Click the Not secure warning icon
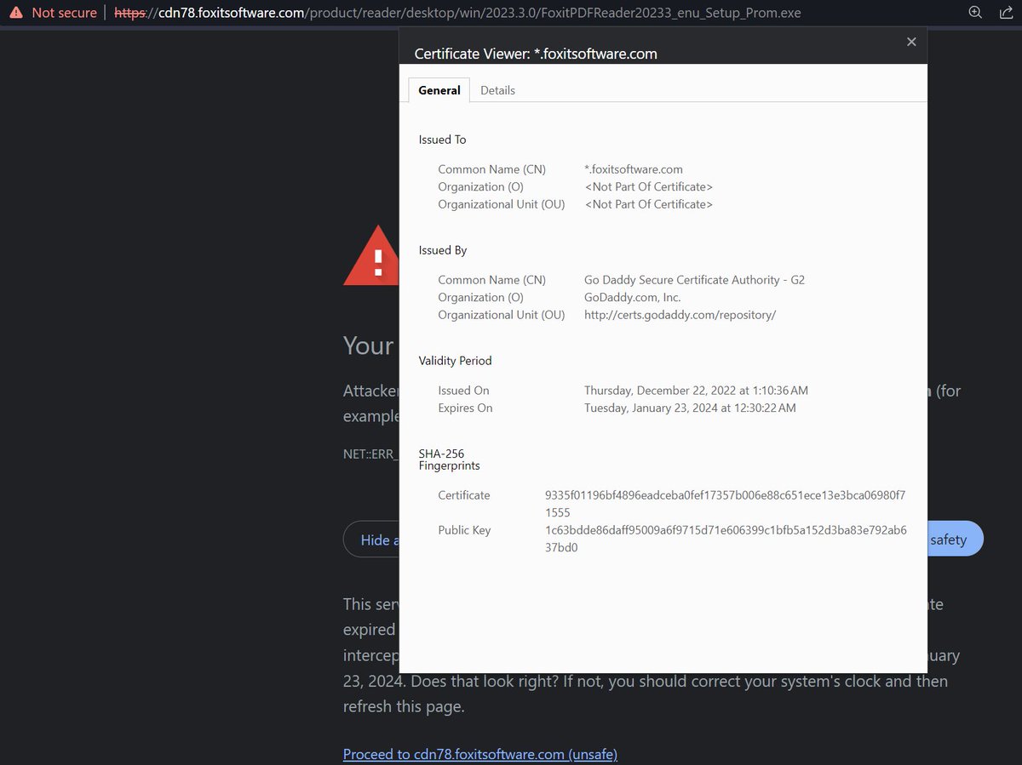The image size is (1022, 765). (x=16, y=13)
